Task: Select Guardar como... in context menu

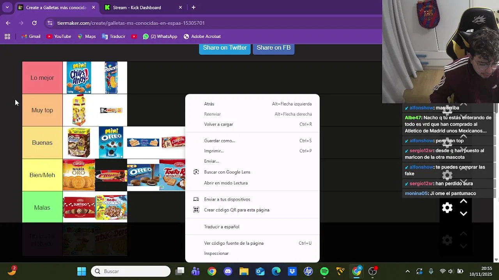Action: click(x=252, y=141)
